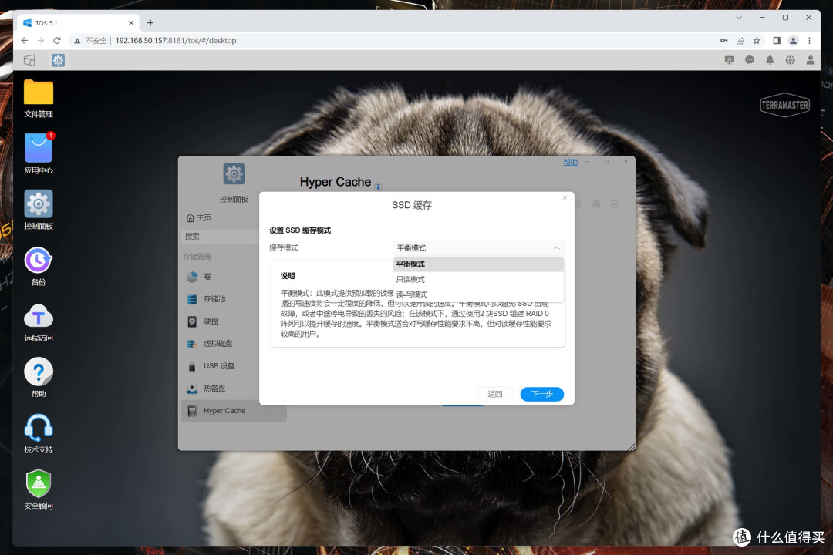Toggle the browser side panel icon
The width and height of the screenshot is (833, 555).
click(x=777, y=40)
